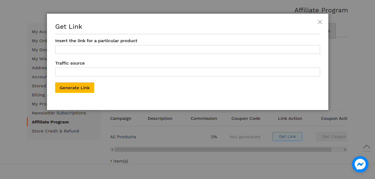Click the Commission column header
This screenshot has width=375, height=179.
click(x=204, y=119)
